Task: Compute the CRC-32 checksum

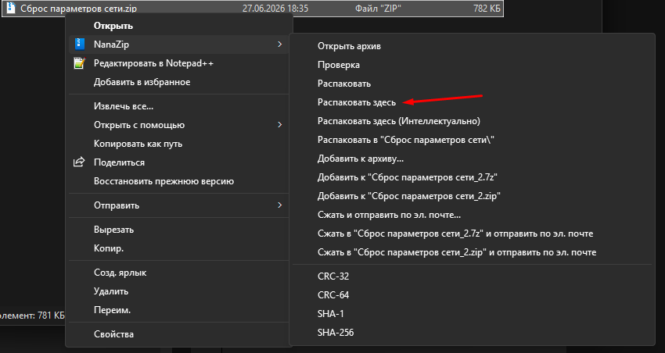Action: click(333, 276)
